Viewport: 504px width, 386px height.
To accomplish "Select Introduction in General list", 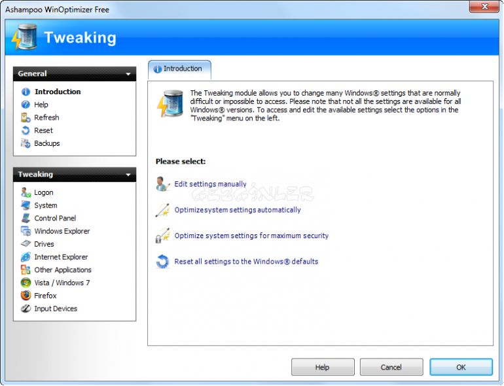I will pyautogui.click(x=58, y=92).
